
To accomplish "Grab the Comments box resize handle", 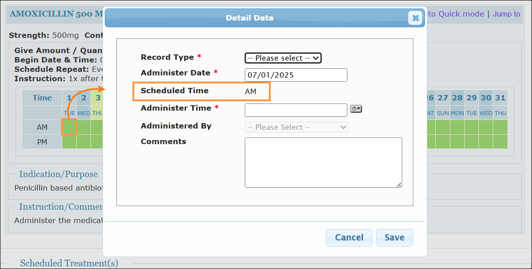I will point(400,185).
